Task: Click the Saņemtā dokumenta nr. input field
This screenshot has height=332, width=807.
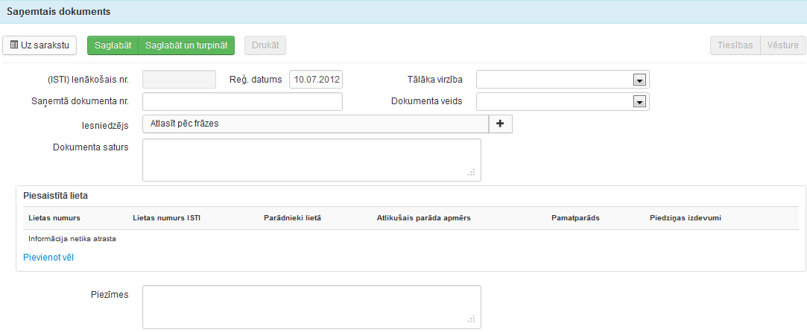Action: coord(242,102)
